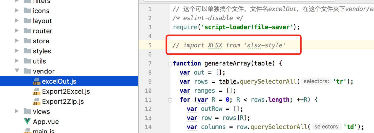Select the utils folder label
374x133 pixels.
(39, 61)
